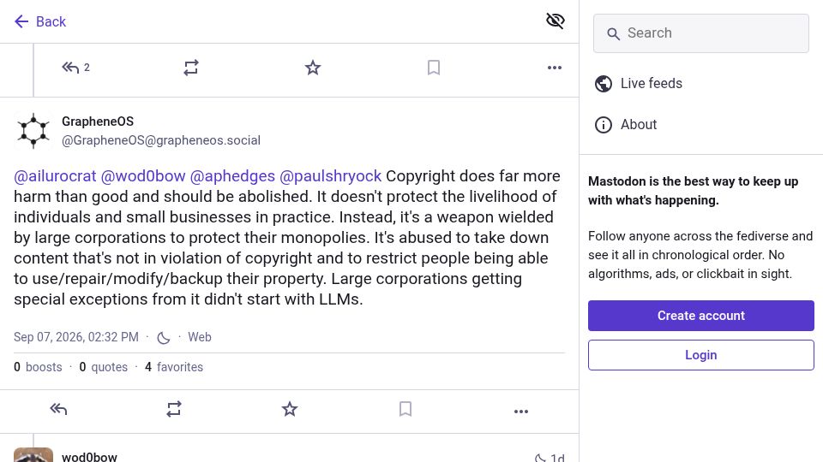The height and width of the screenshot is (462, 823).
Task: Go back using the Back link
Action: point(40,21)
